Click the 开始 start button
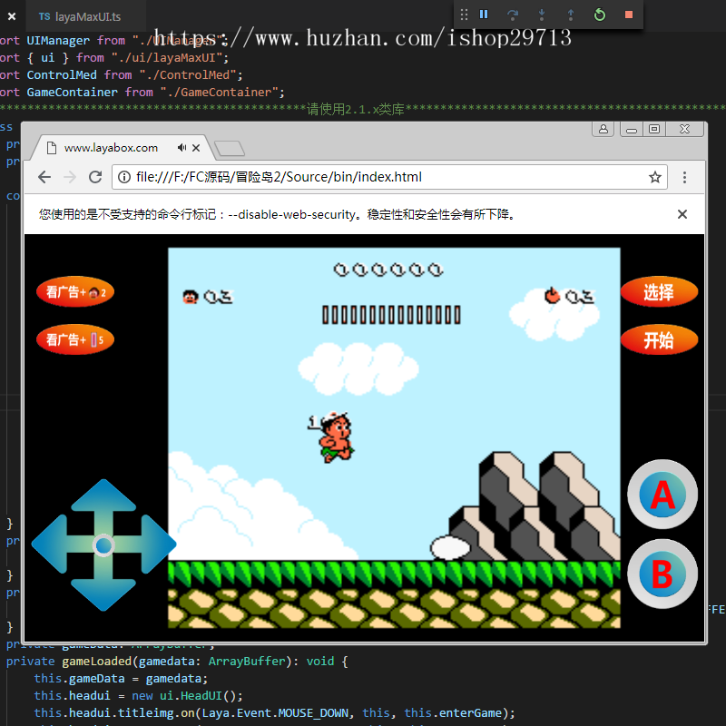726x726 pixels. 659,340
